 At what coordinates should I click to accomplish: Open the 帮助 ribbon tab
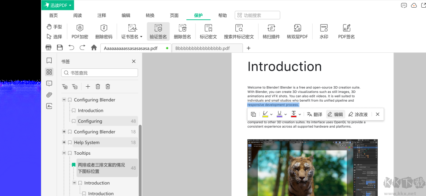click(223, 15)
